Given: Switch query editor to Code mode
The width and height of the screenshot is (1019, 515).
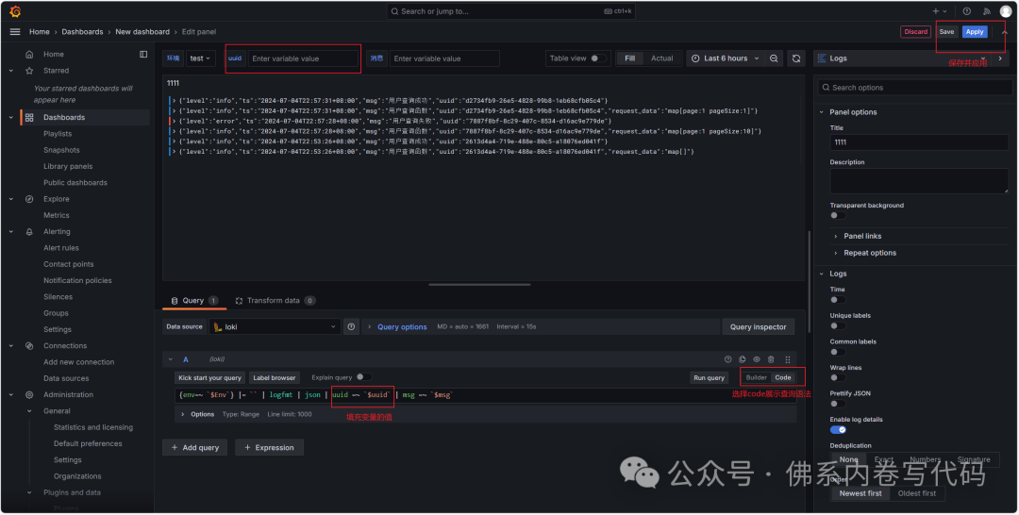Looking at the screenshot, I should tap(783, 377).
